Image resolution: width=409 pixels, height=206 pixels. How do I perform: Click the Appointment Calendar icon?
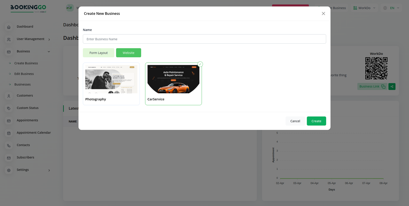pyautogui.click(x=9, y=133)
